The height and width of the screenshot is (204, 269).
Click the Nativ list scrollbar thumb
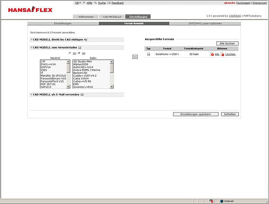(112, 68)
